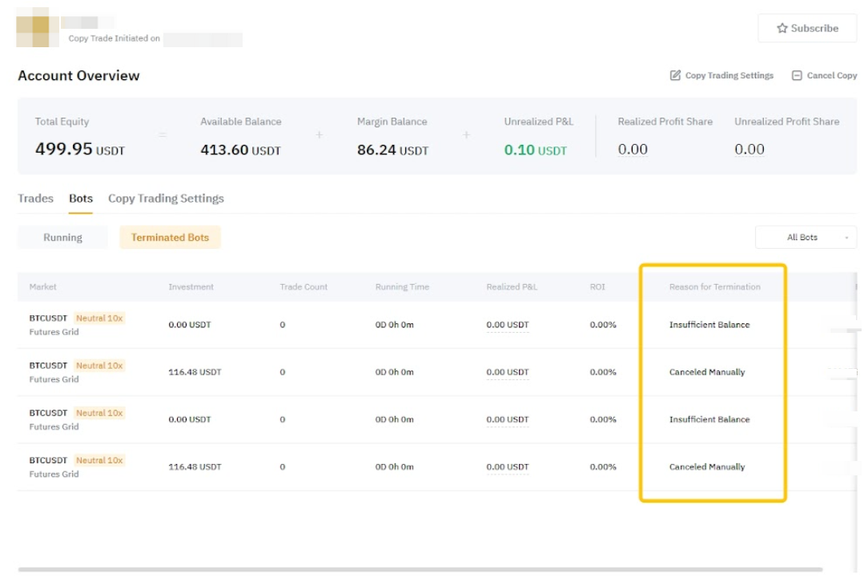Click the Neutral 10x badge in first row

pos(99,318)
